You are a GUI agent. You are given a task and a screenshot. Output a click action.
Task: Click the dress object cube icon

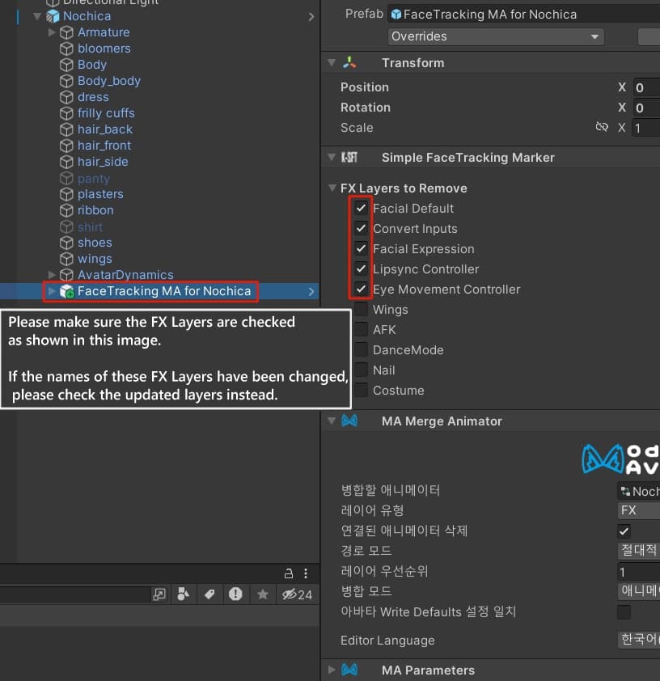pyautogui.click(x=66, y=97)
